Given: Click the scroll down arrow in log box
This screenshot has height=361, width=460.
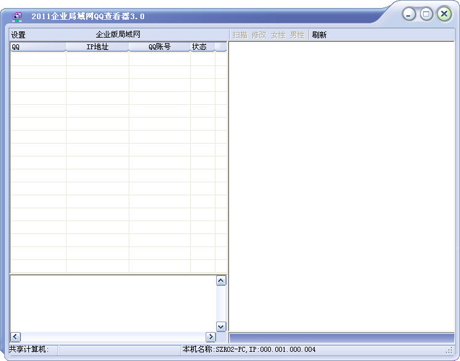Looking at the screenshot, I should (x=221, y=327).
